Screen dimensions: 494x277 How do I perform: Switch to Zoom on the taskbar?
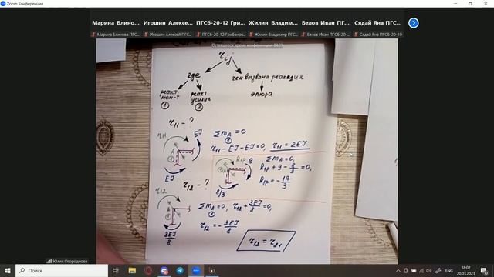tap(196, 270)
